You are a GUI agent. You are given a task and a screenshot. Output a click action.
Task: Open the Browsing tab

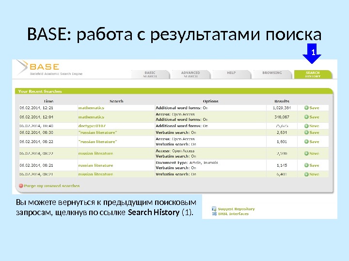pyautogui.click(x=272, y=74)
